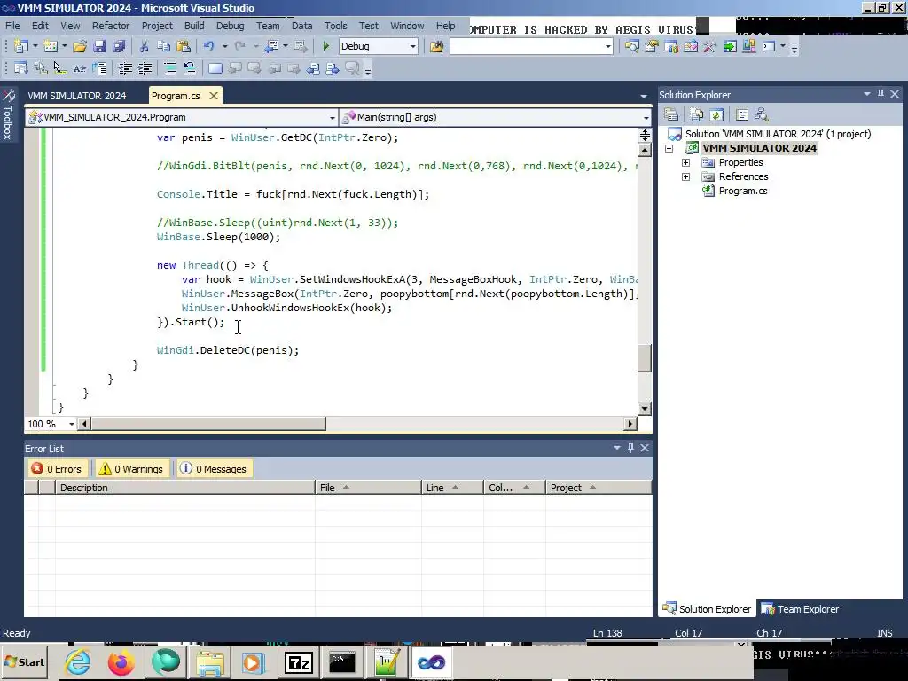Toggle auto-hide pin on Solution Explorer
Image resolution: width=908 pixels, height=681 pixels.
pyautogui.click(x=881, y=94)
